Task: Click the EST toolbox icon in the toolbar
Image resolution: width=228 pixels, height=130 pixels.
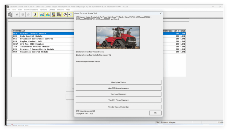Action: [10, 15]
